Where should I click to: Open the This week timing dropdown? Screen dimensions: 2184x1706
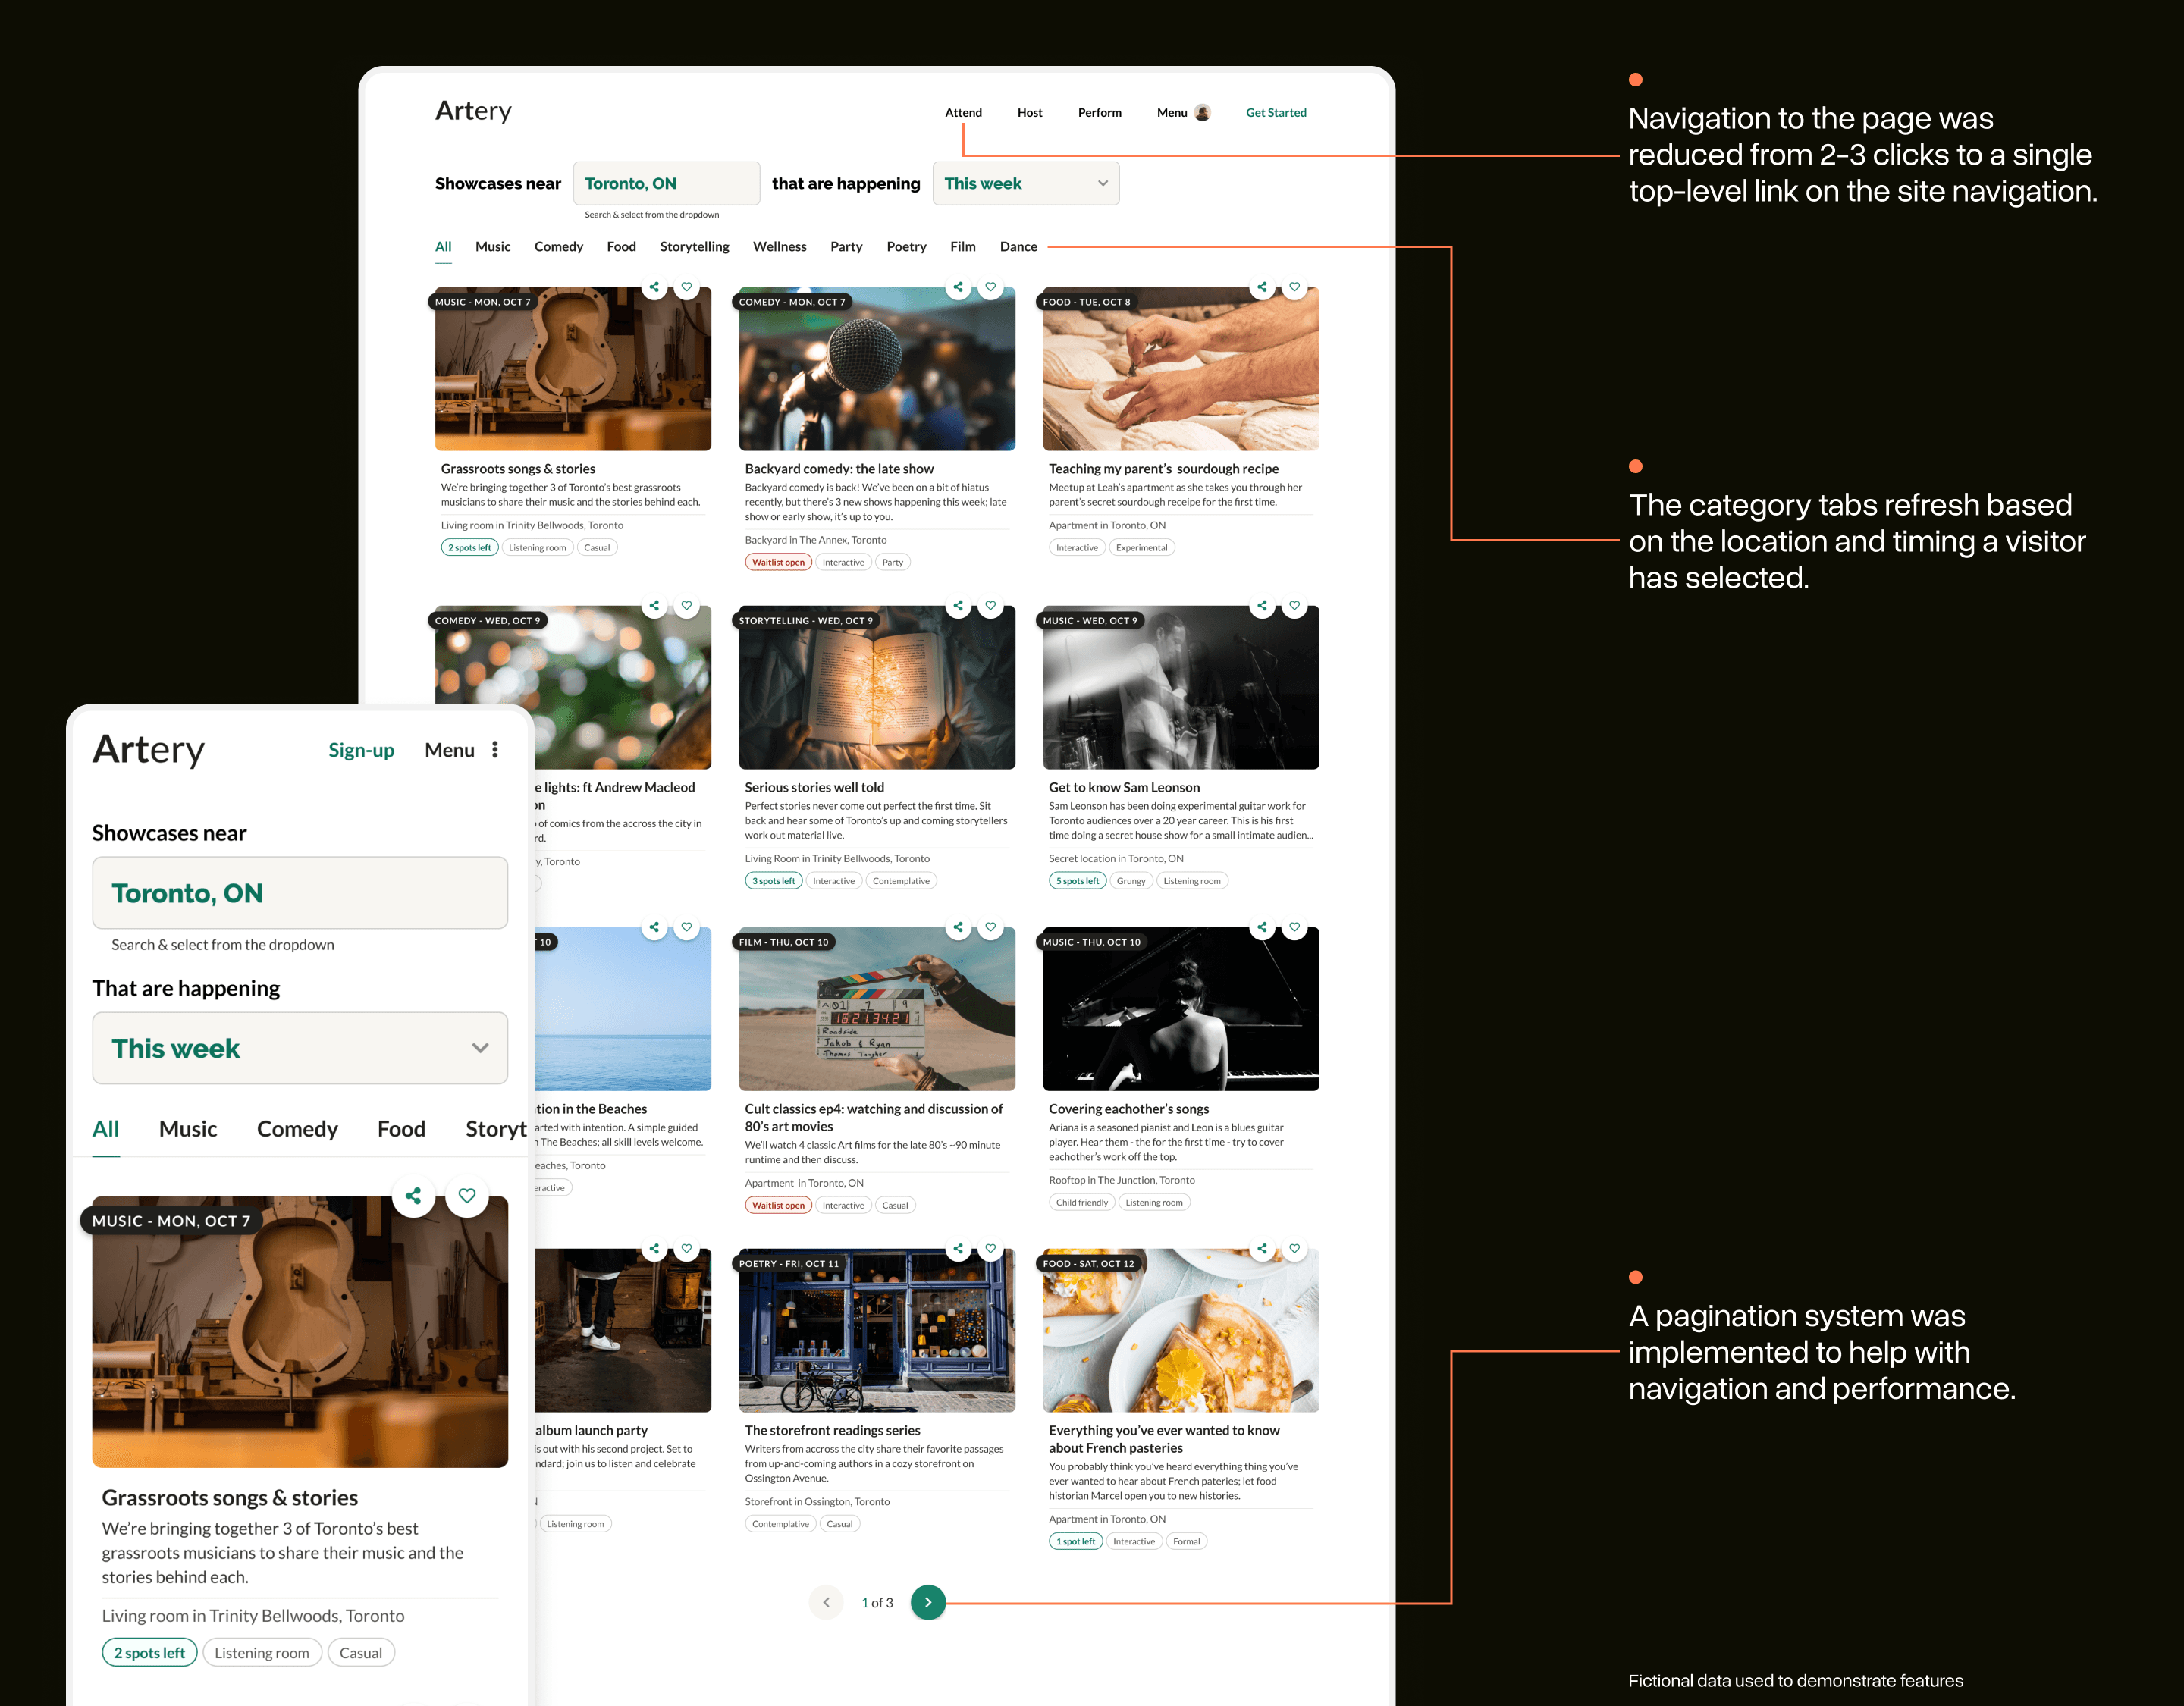tap(1026, 183)
